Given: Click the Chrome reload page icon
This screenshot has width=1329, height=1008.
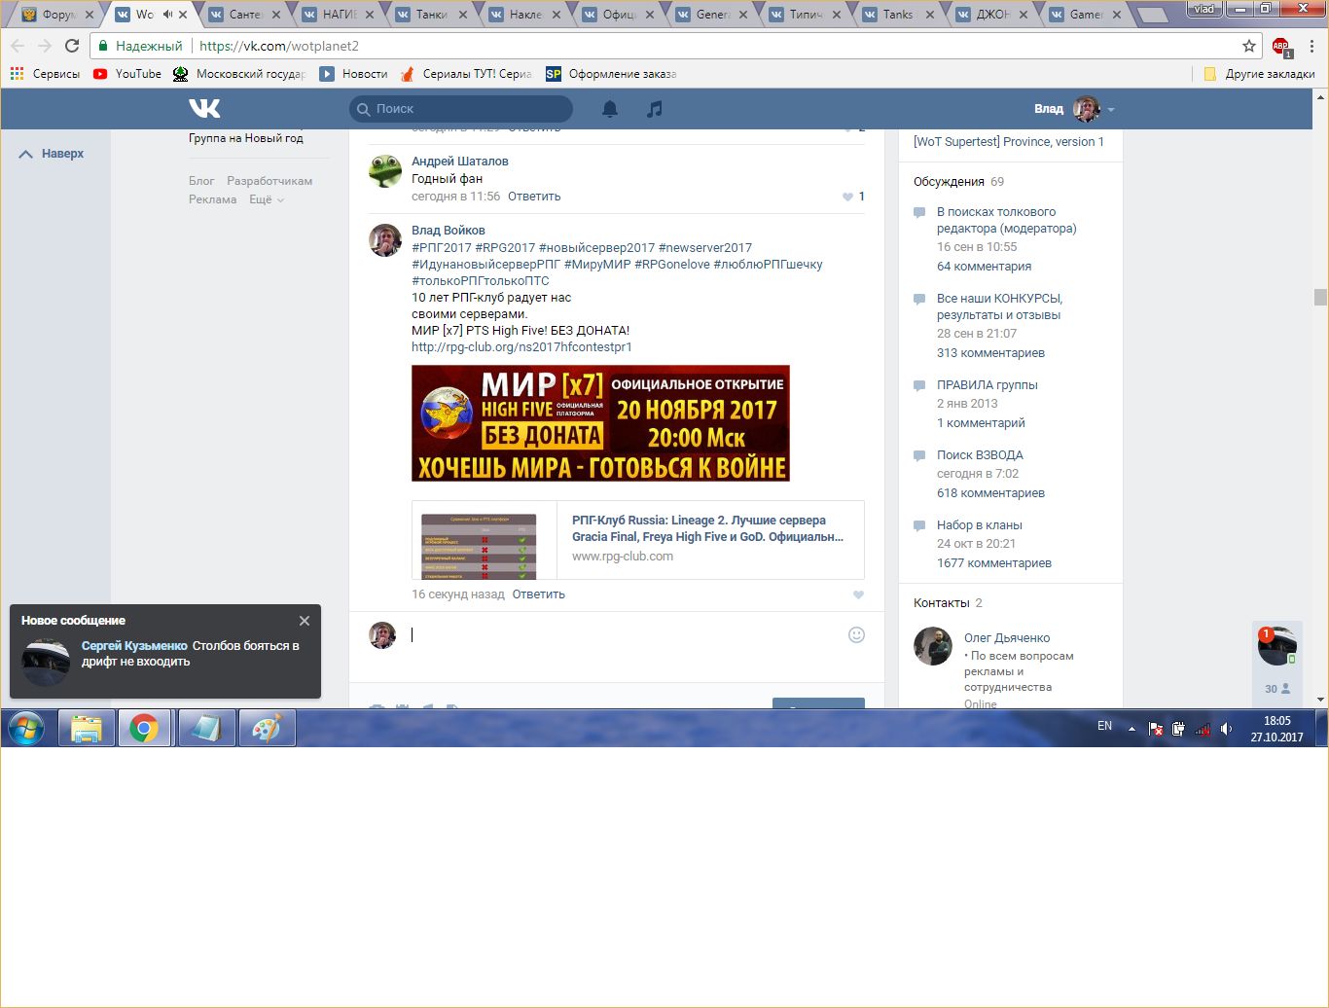Looking at the screenshot, I should point(72,46).
